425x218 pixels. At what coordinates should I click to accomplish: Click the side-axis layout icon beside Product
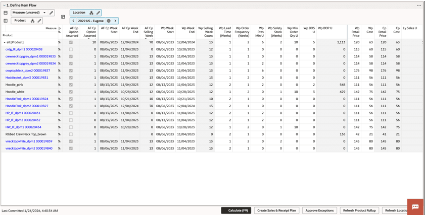pyautogui.click(x=6, y=21)
